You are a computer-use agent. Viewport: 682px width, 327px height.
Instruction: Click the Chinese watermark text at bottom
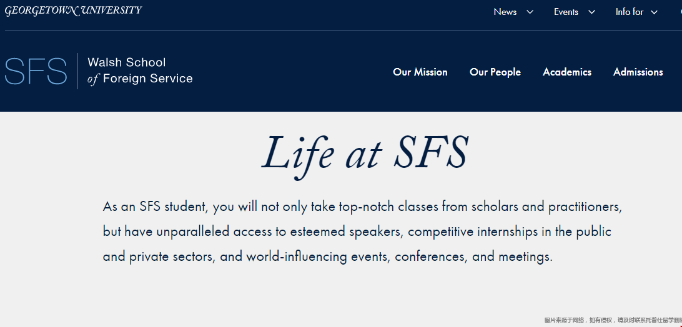pos(613,320)
